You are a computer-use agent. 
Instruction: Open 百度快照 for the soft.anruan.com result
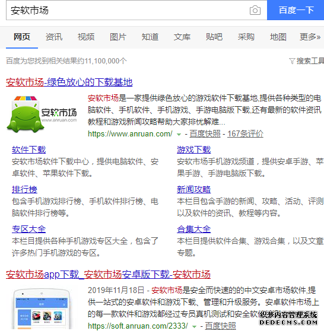pos(220,326)
